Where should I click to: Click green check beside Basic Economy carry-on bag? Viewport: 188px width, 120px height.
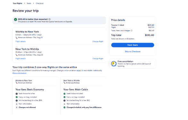(17, 97)
